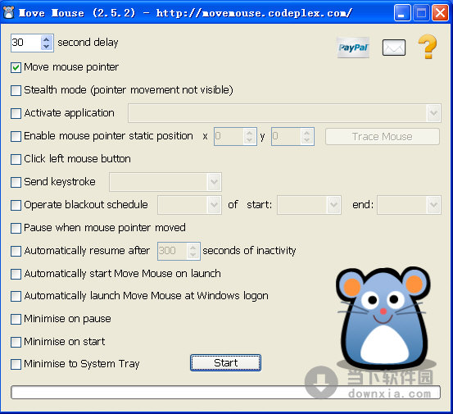Click the progress bar at the bottom

pos(225,393)
